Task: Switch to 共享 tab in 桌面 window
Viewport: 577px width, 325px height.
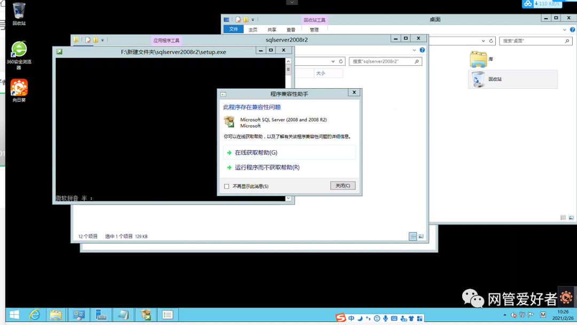Action: [x=271, y=30]
